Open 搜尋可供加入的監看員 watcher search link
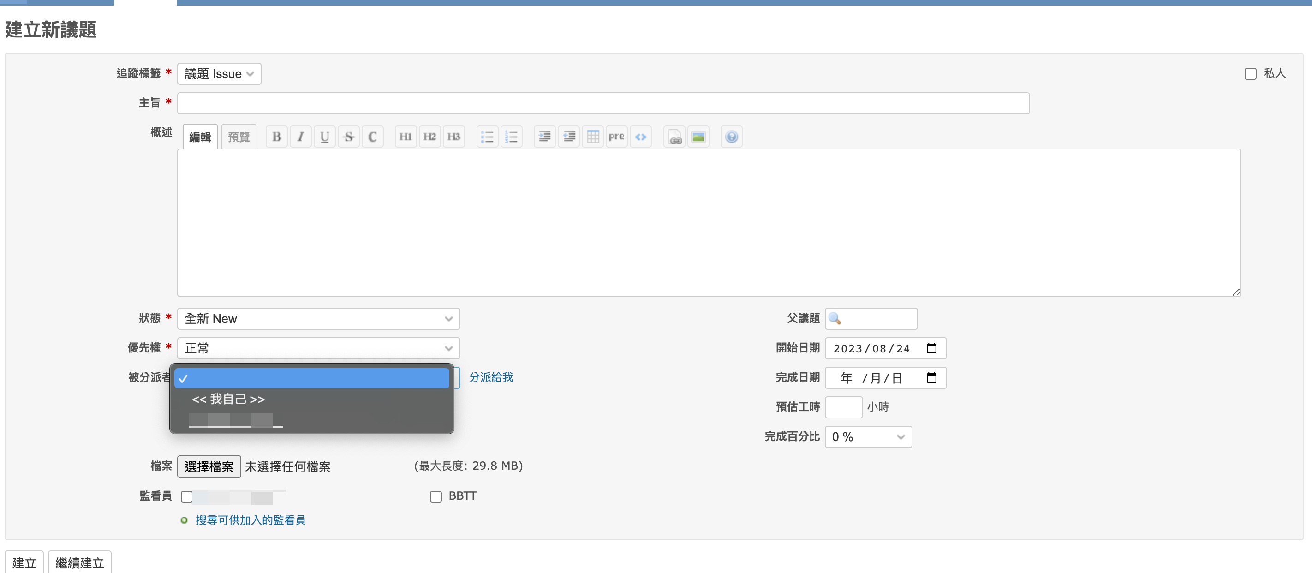 point(250,520)
